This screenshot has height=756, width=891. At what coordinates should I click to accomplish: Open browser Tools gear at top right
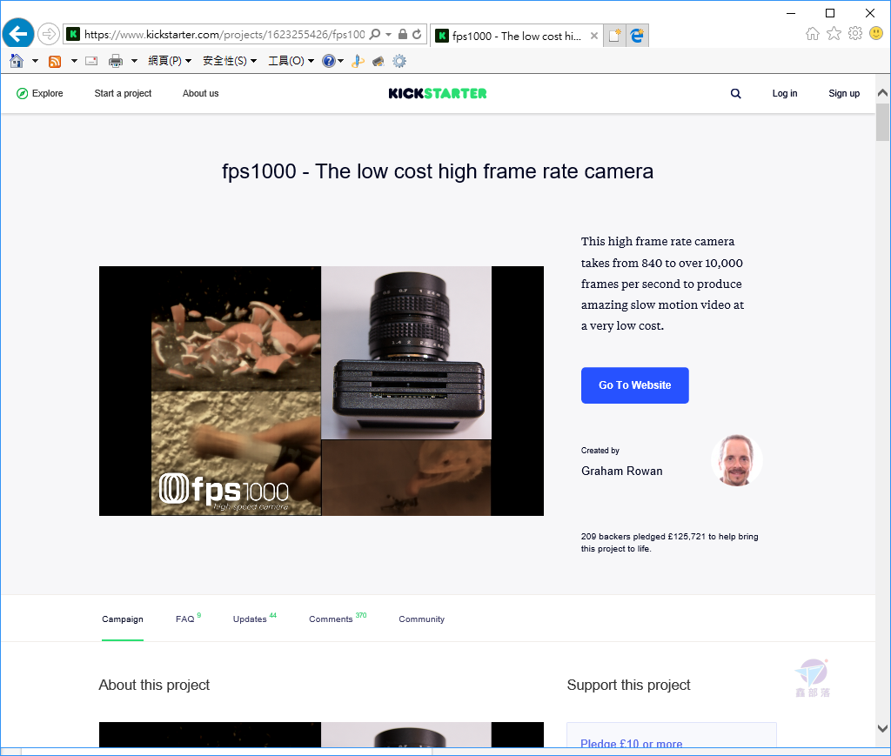(x=855, y=34)
